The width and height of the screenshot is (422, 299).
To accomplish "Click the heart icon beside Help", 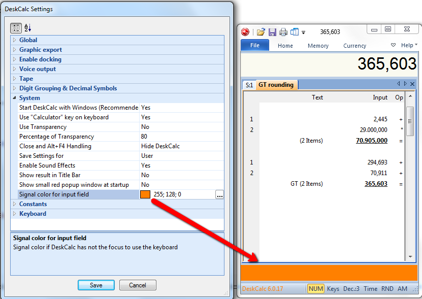I will coord(393,45).
